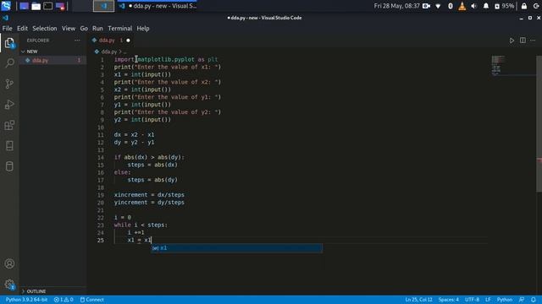Click the notebook icon in activity bar
Screen dimensions: 542x304
[x=9, y=146]
